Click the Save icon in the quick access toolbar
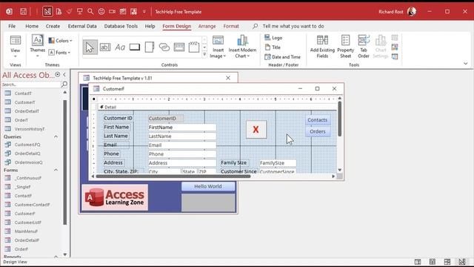This screenshot has height=267, width=474. [23, 12]
